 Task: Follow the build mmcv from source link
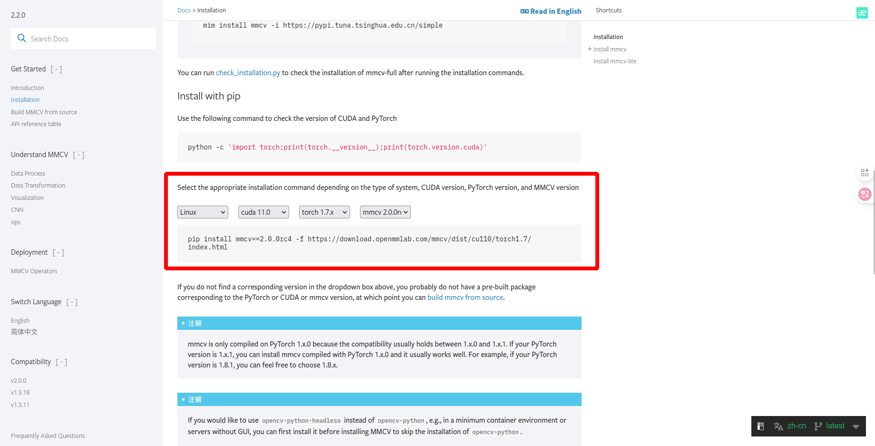tap(465, 297)
